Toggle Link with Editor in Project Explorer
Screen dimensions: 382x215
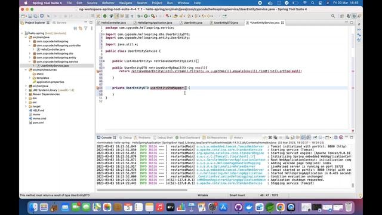(x=81, y=29)
